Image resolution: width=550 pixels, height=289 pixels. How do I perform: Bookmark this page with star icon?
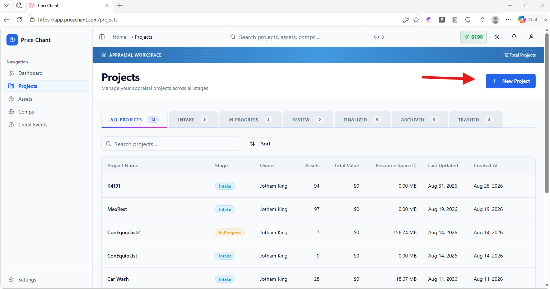[416, 20]
